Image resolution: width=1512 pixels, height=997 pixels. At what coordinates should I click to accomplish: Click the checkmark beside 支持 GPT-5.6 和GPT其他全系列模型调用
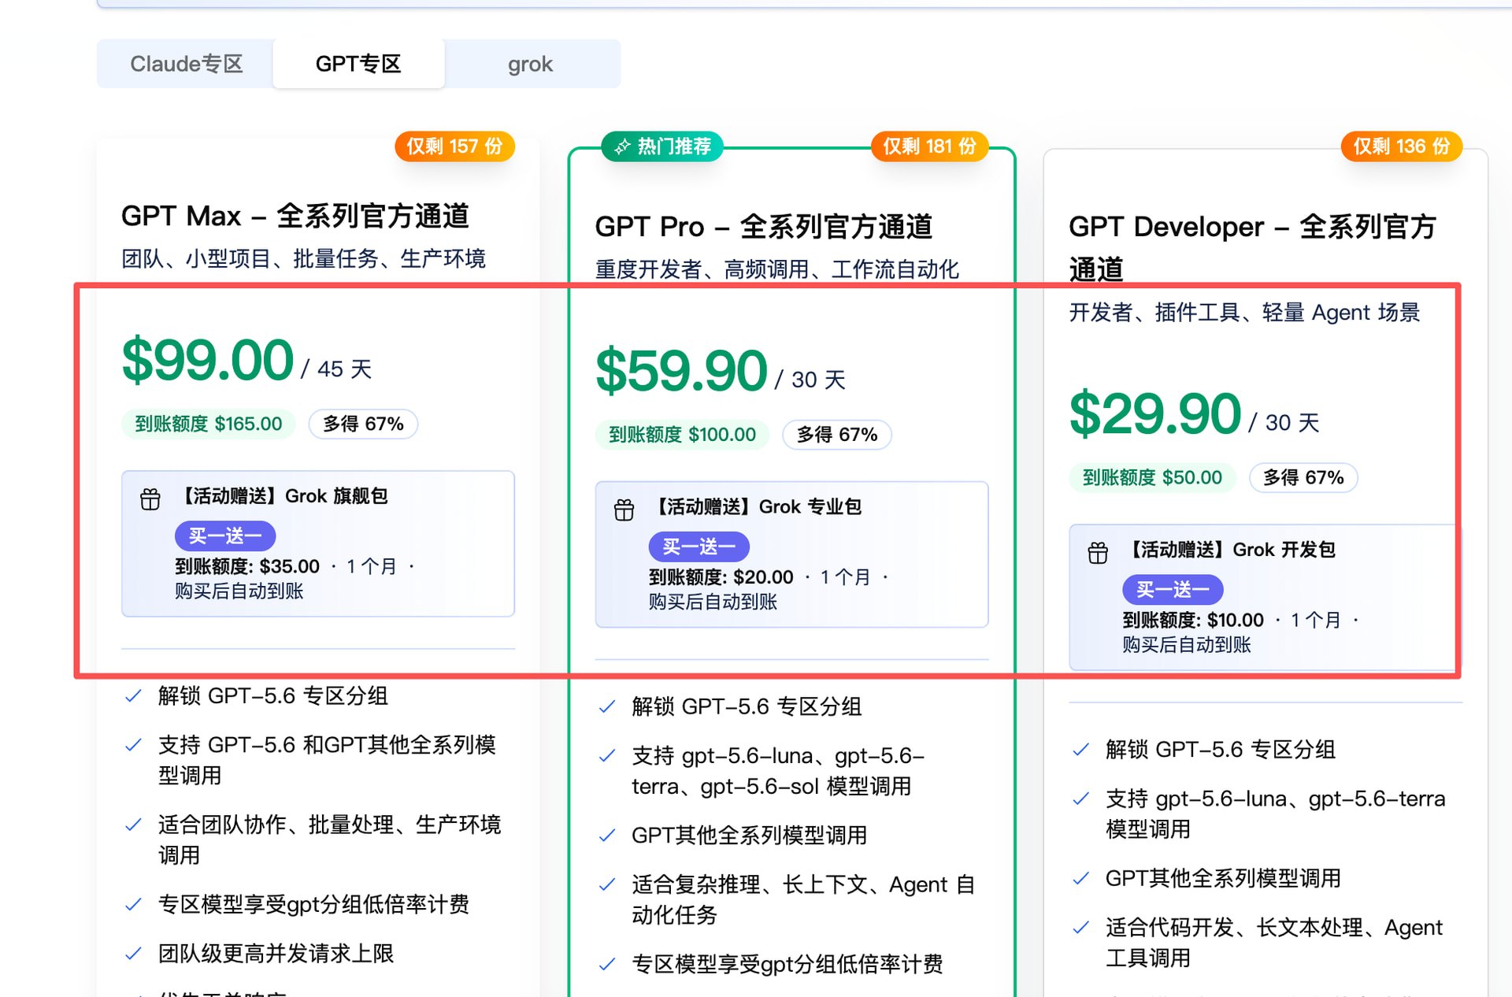click(x=134, y=745)
